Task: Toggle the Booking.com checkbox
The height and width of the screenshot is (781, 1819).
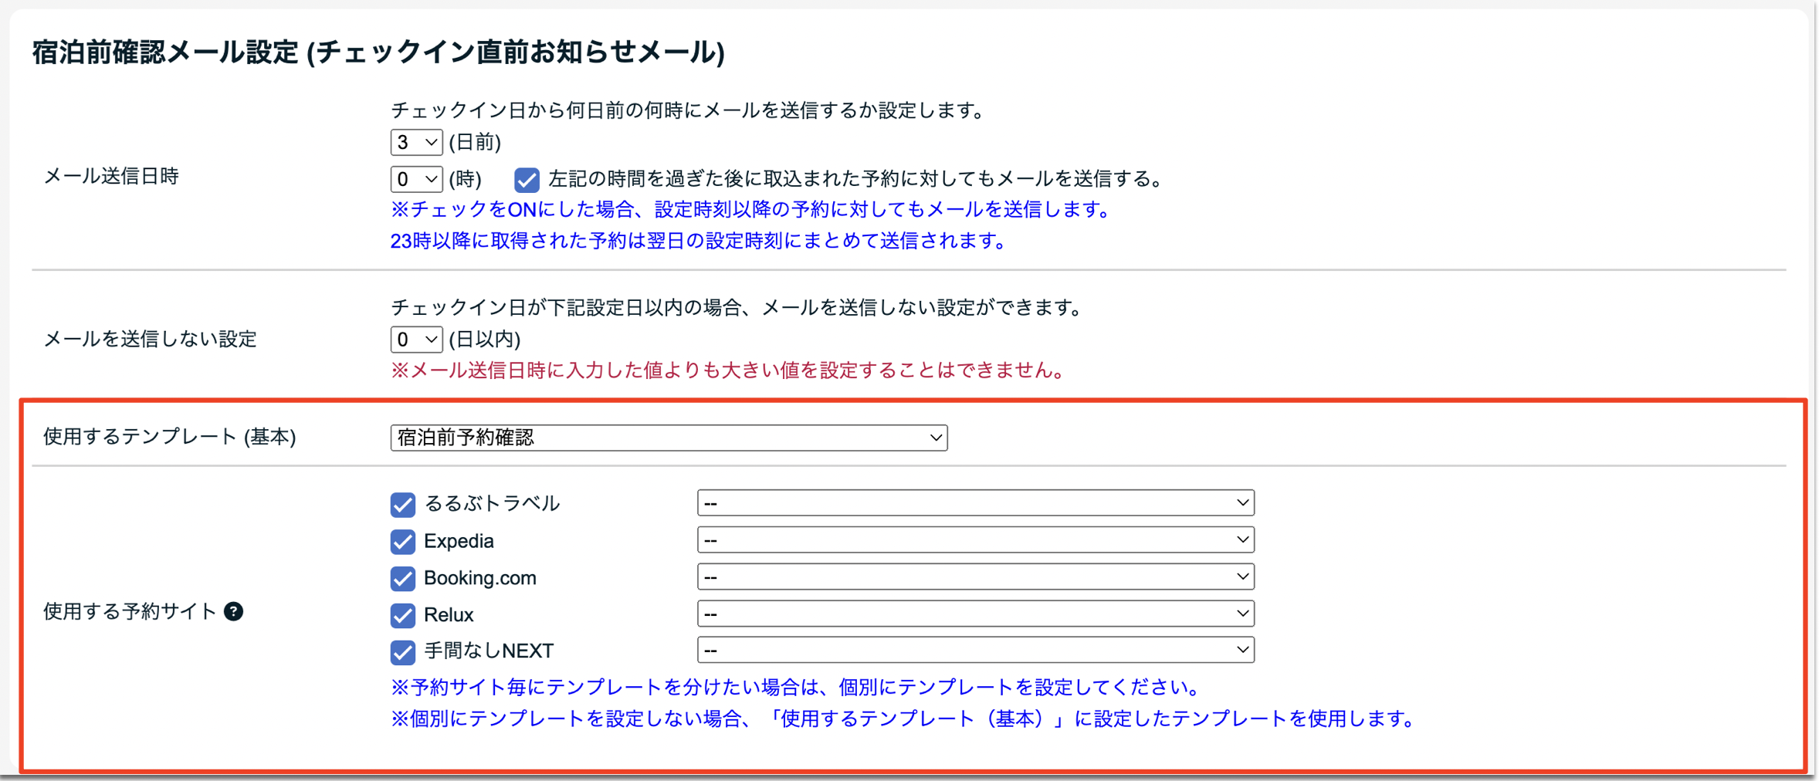Action: [x=403, y=579]
